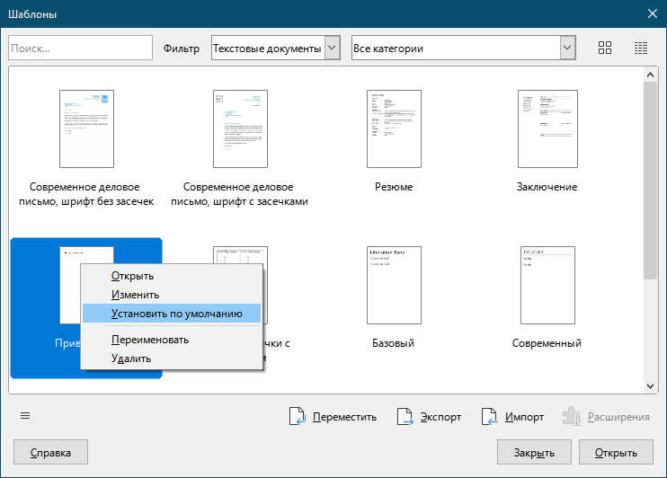Open the Текстовые документы filter dropdown

coord(276,48)
